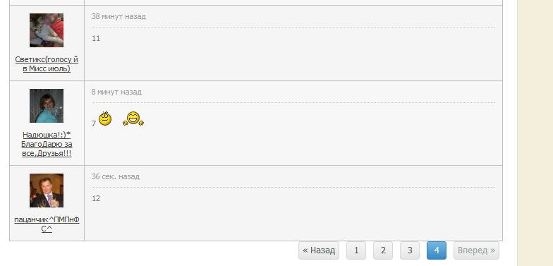Click the laughing smiley with hands emoticon
This screenshot has height=266, width=553.
133,119
